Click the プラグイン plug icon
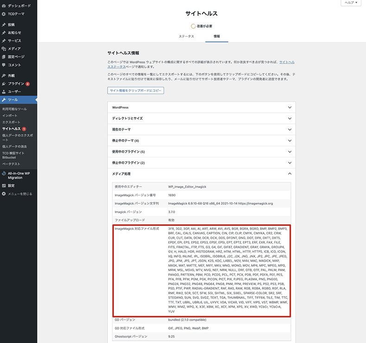 point(4,84)
